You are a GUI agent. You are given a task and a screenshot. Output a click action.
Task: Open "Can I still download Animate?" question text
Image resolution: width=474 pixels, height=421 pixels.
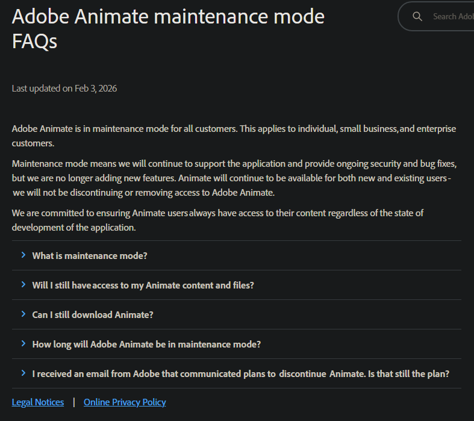[93, 314]
